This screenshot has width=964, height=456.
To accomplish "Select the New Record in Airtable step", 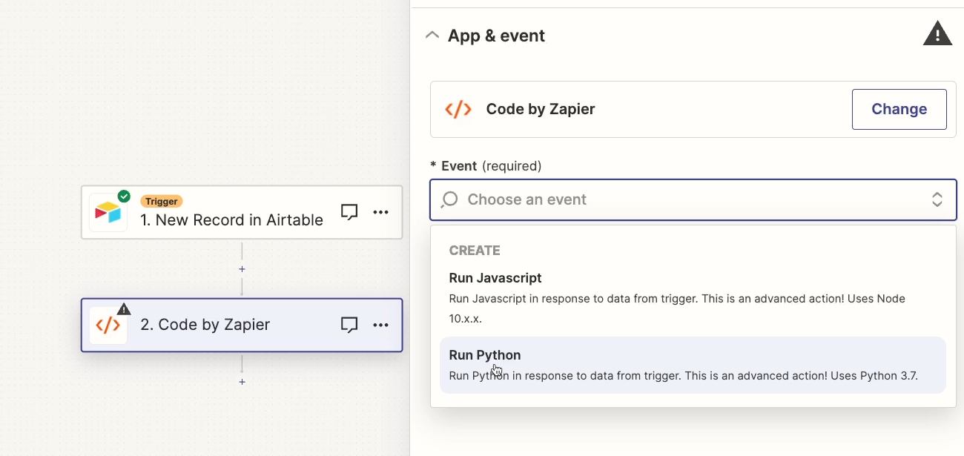I will [x=242, y=212].
